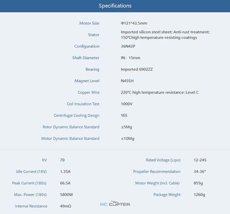Image resolution: width=230 pixels, height=214 pixels.
Task: Select the Motor Size label
Action: pos(89,23)
